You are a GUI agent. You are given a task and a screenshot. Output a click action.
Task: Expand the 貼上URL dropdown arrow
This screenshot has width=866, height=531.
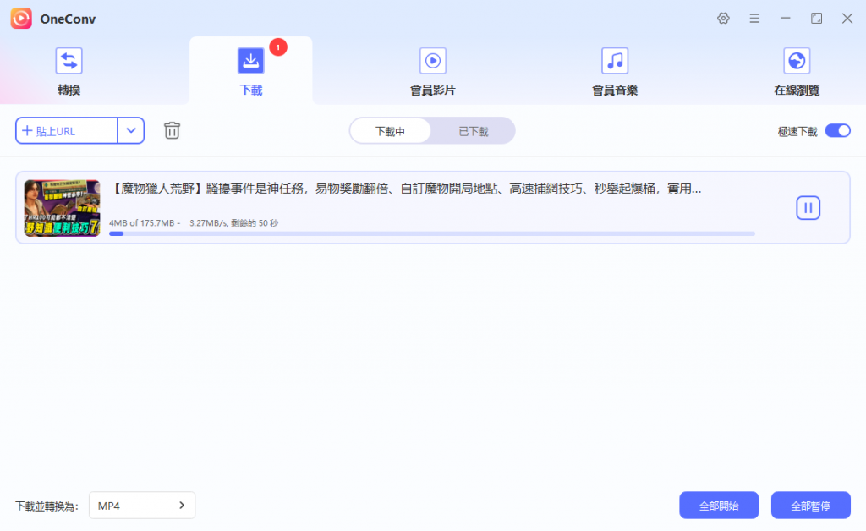[131, 131]
